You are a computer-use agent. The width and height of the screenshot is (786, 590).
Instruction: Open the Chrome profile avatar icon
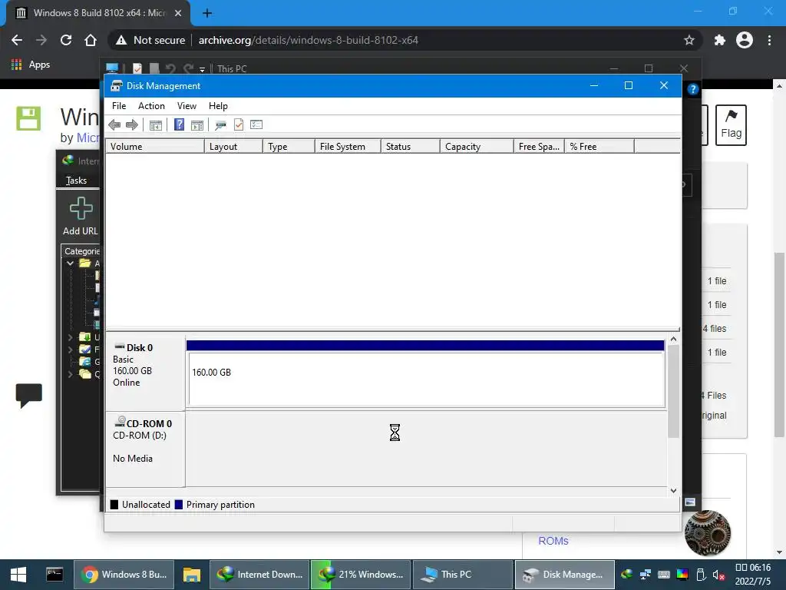[x=745, y=40]
